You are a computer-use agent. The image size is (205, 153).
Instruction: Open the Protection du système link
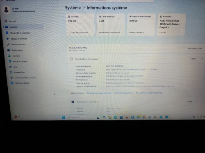[x=124, y=93]
